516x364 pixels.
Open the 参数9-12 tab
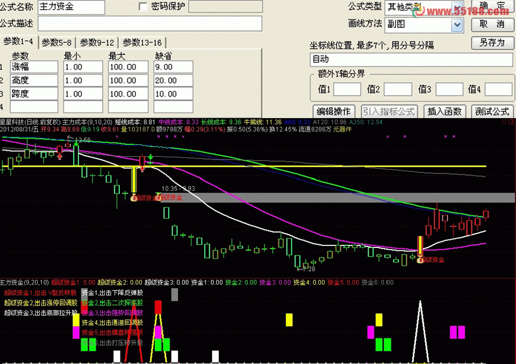tap(97, 42)
